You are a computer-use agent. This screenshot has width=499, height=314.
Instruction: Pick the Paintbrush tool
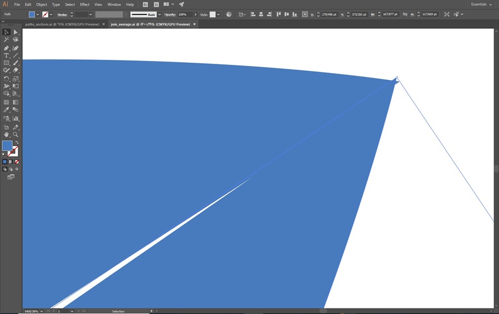16,63
